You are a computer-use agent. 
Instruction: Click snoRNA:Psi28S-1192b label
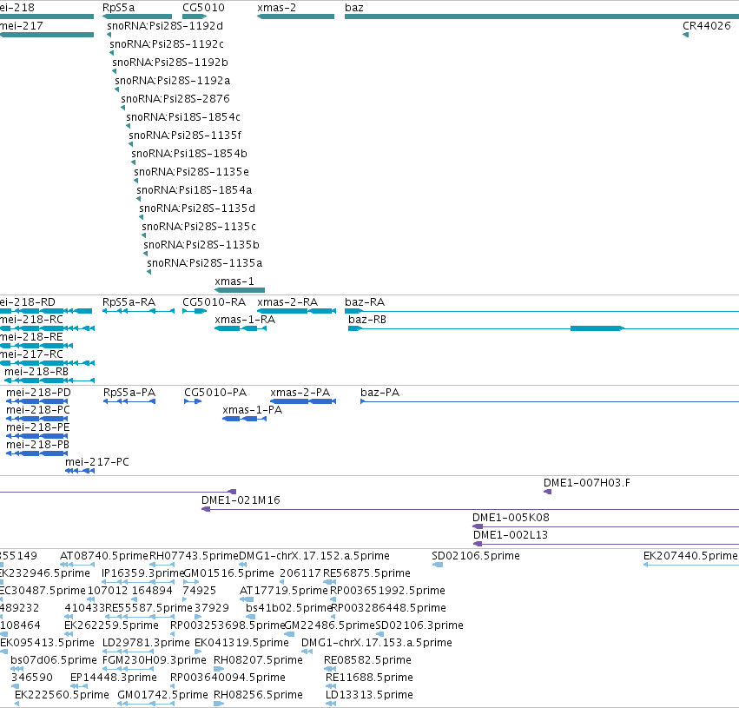pos(170,63)
